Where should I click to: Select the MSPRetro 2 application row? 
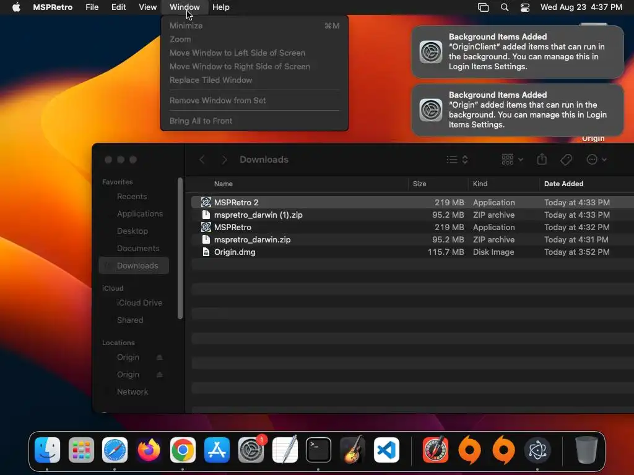click(x=412, y=202)
